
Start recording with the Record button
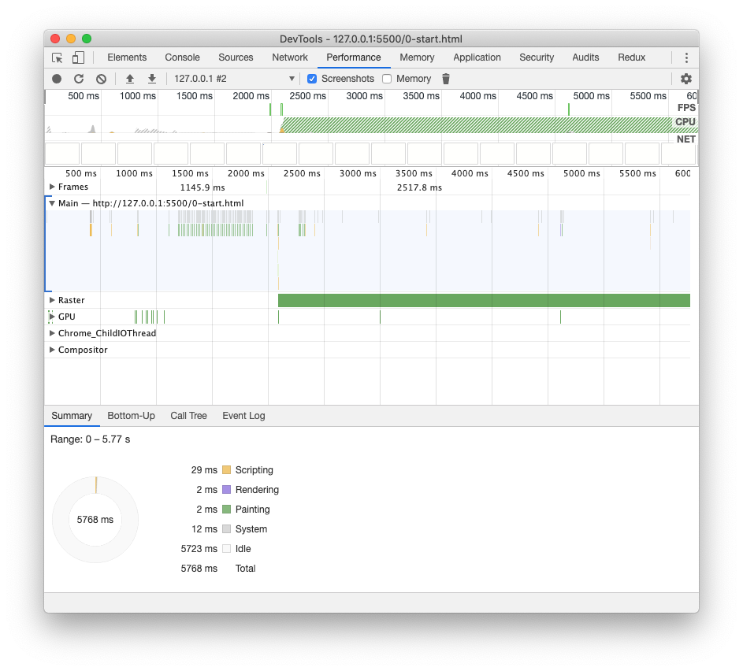pyautogui.click(x=57, y=79)
